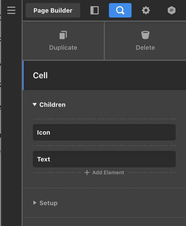Click the Add Element link text
This screenshot has width=186, height=226.
[x=108, y=172]
